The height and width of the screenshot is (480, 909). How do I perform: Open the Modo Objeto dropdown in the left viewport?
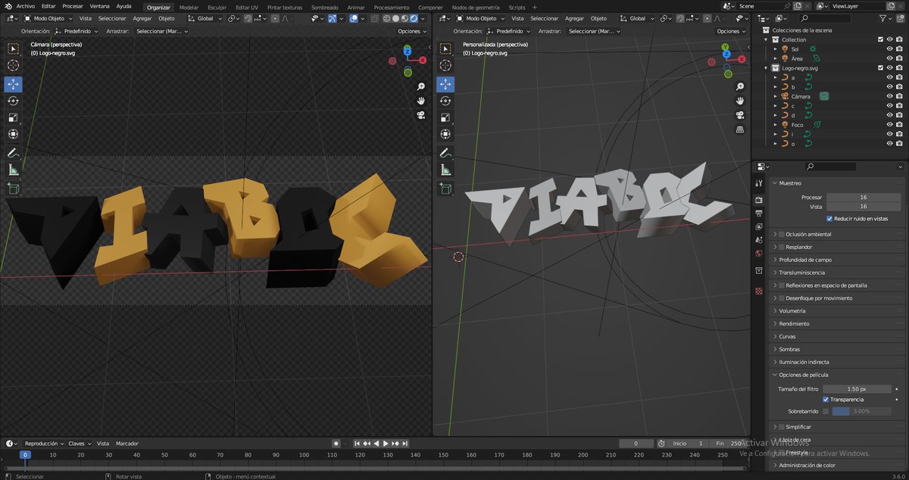point(48,18)
